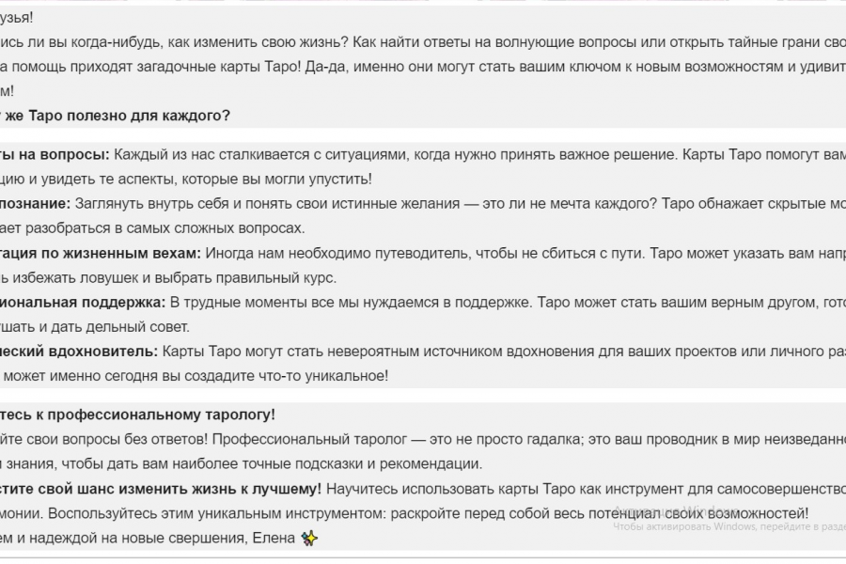Click the bold heading 'Таро полезно для каждого?'
846x564 pixels.
click(130, 116)
